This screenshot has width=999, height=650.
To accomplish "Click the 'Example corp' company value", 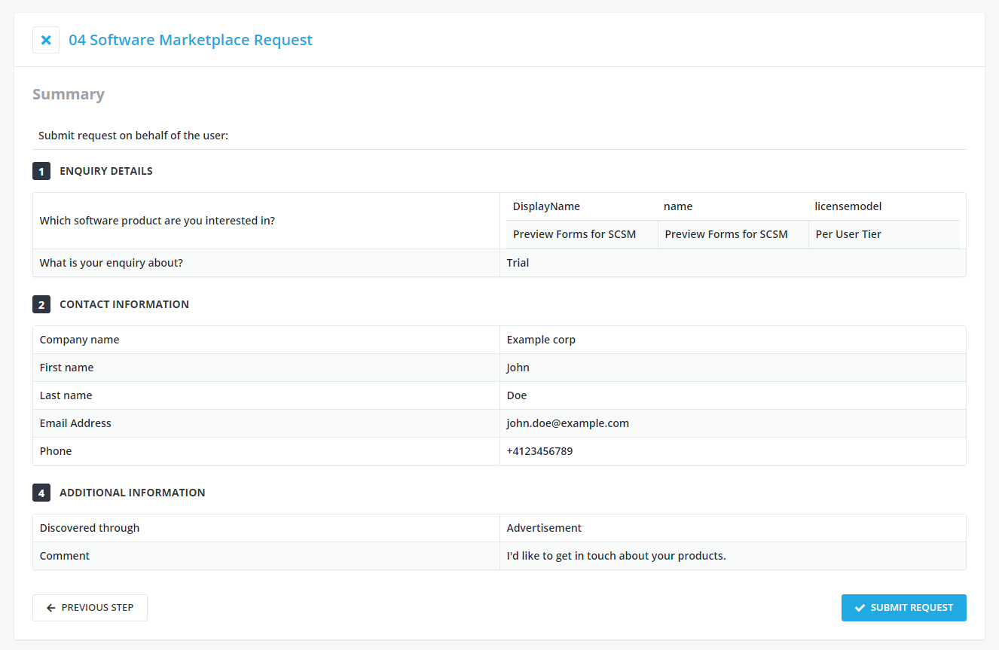I will click(x=541, y=340).
